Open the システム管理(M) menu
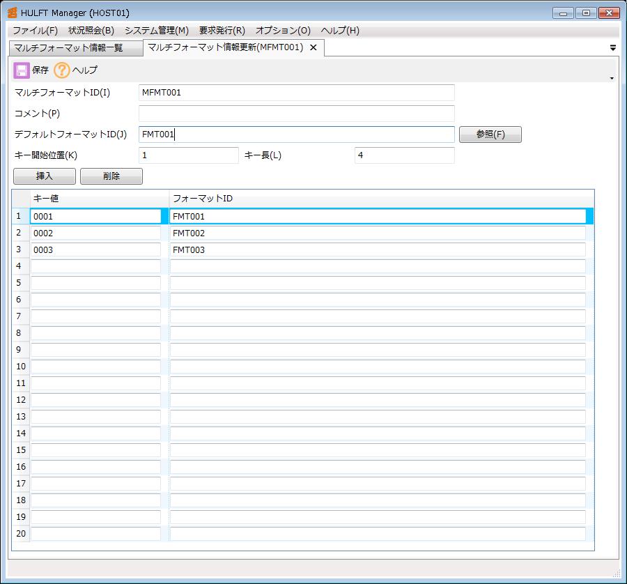The image size is (627, 584). [156, 31]
